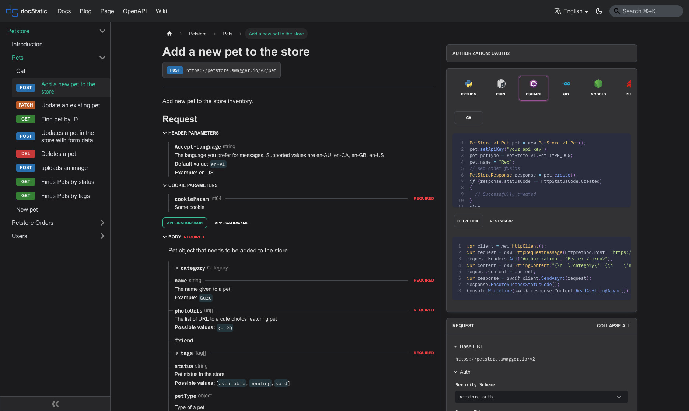Toggle dark mode moon icon
The height and width of the screenshot is (411, 689).
pyautogui.click(x=599, y=11)
